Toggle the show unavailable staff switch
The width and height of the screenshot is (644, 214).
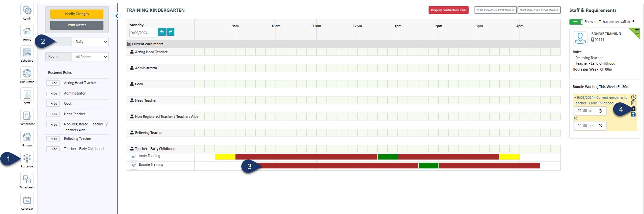(x=576, y=22)
